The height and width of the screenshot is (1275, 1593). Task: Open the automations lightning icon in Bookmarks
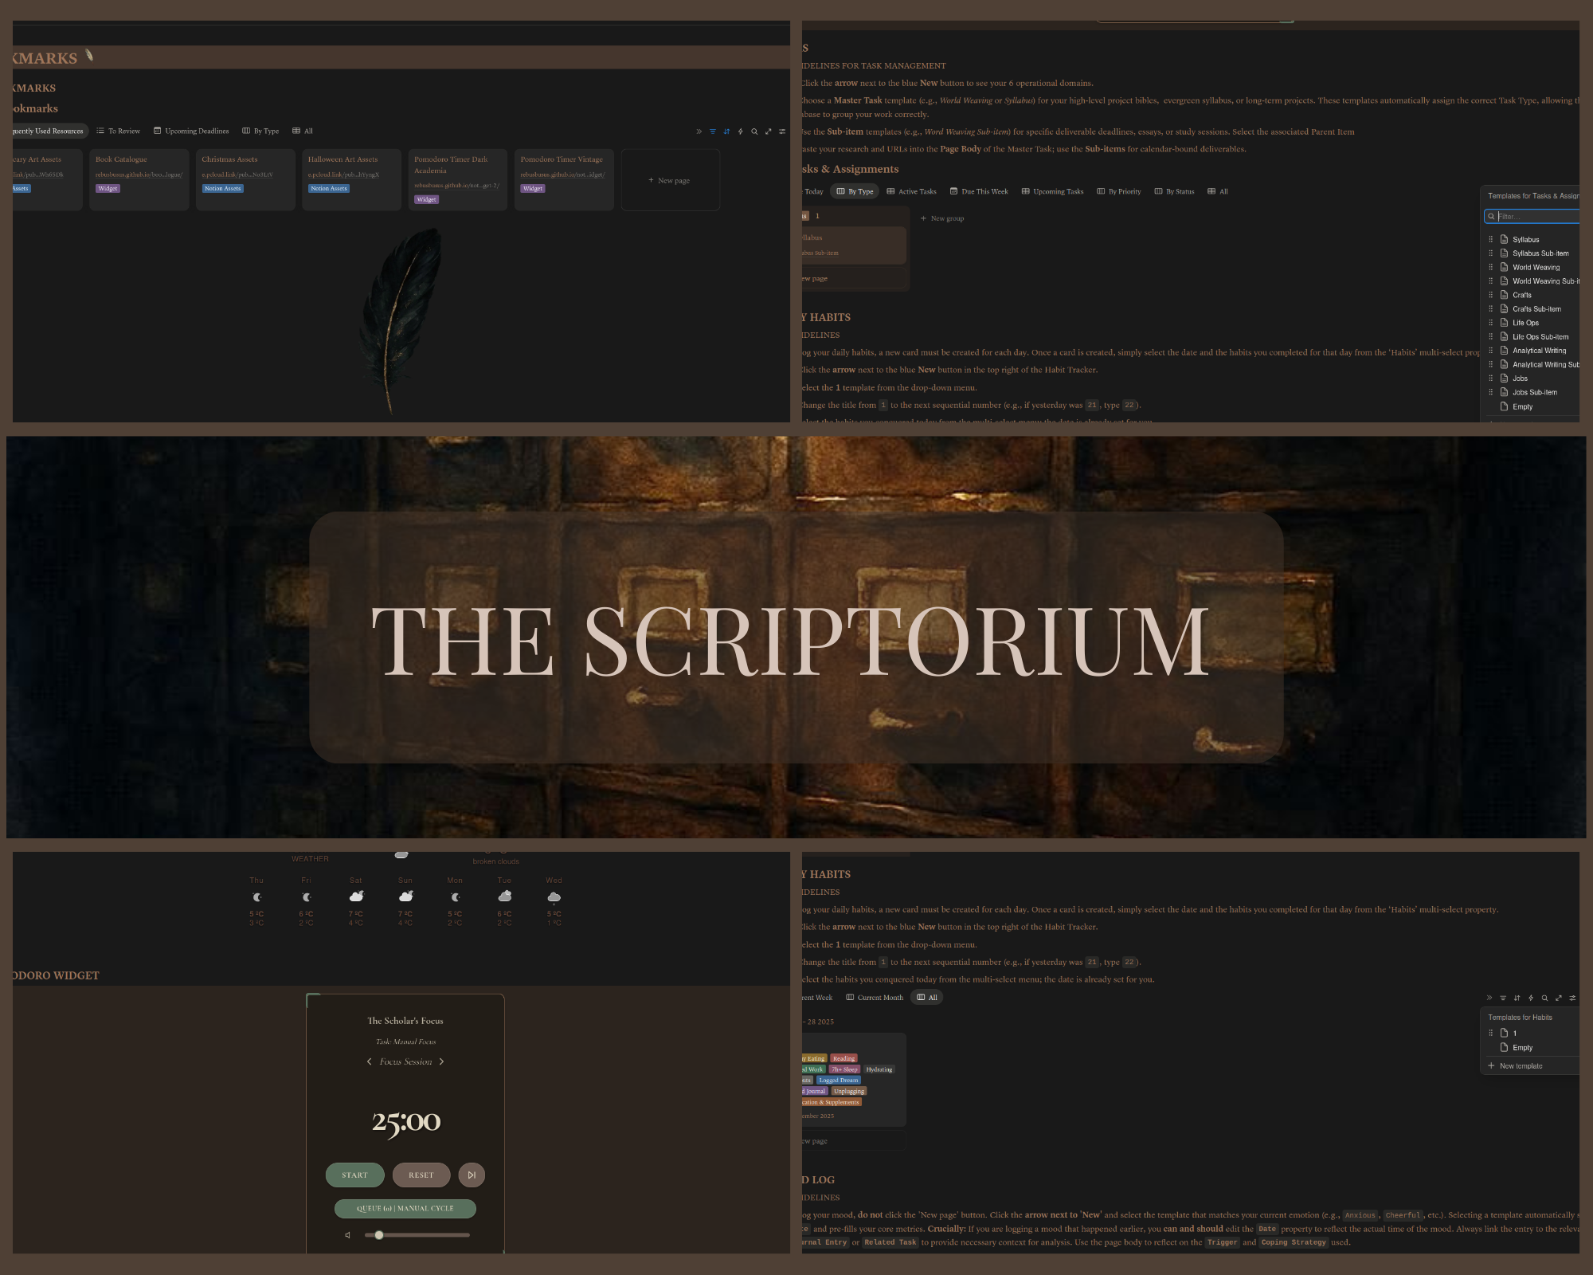tap(740, 131)
